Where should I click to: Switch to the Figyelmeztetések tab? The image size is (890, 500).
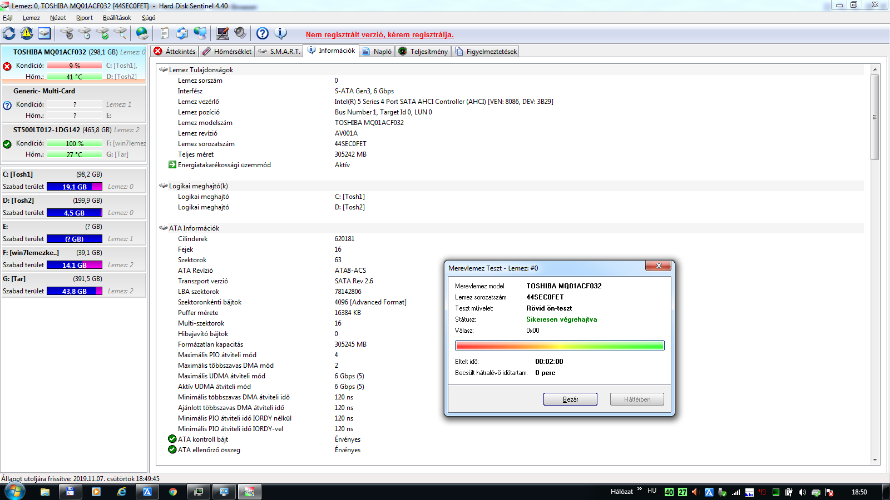[486, 52]
